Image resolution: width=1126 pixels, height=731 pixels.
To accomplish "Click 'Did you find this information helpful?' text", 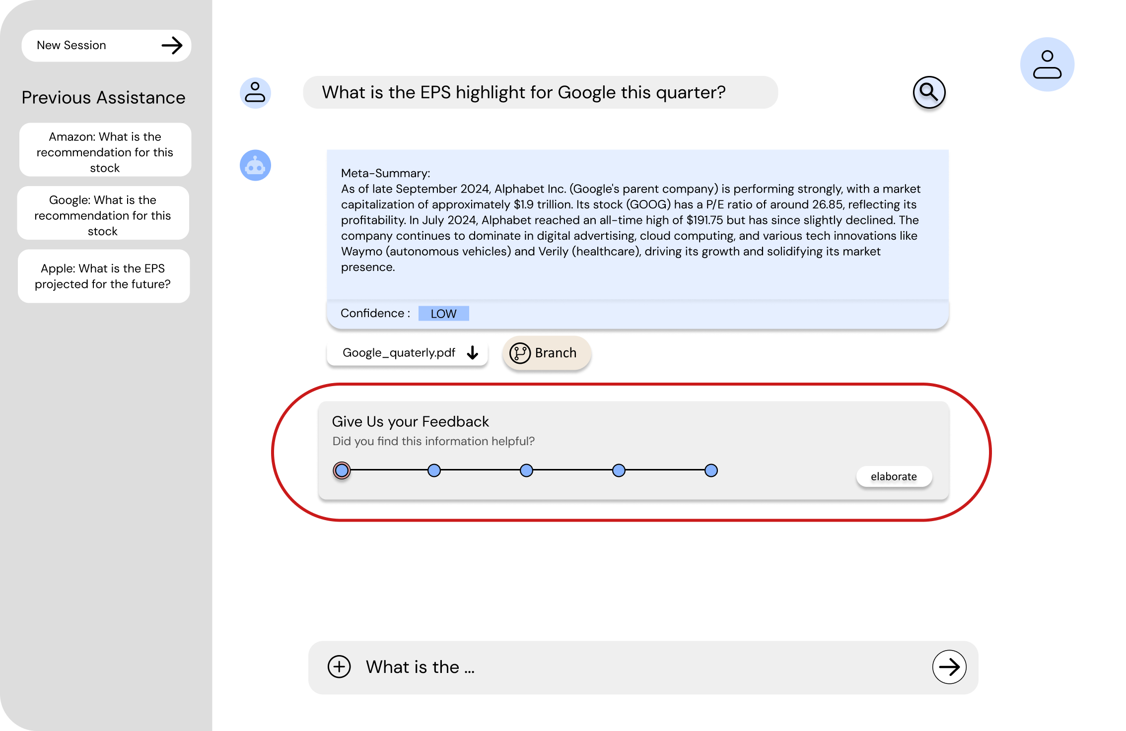I will point(433,441).
